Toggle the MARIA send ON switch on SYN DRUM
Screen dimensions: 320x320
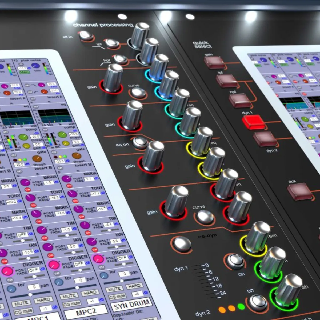(x=69, y=186)
